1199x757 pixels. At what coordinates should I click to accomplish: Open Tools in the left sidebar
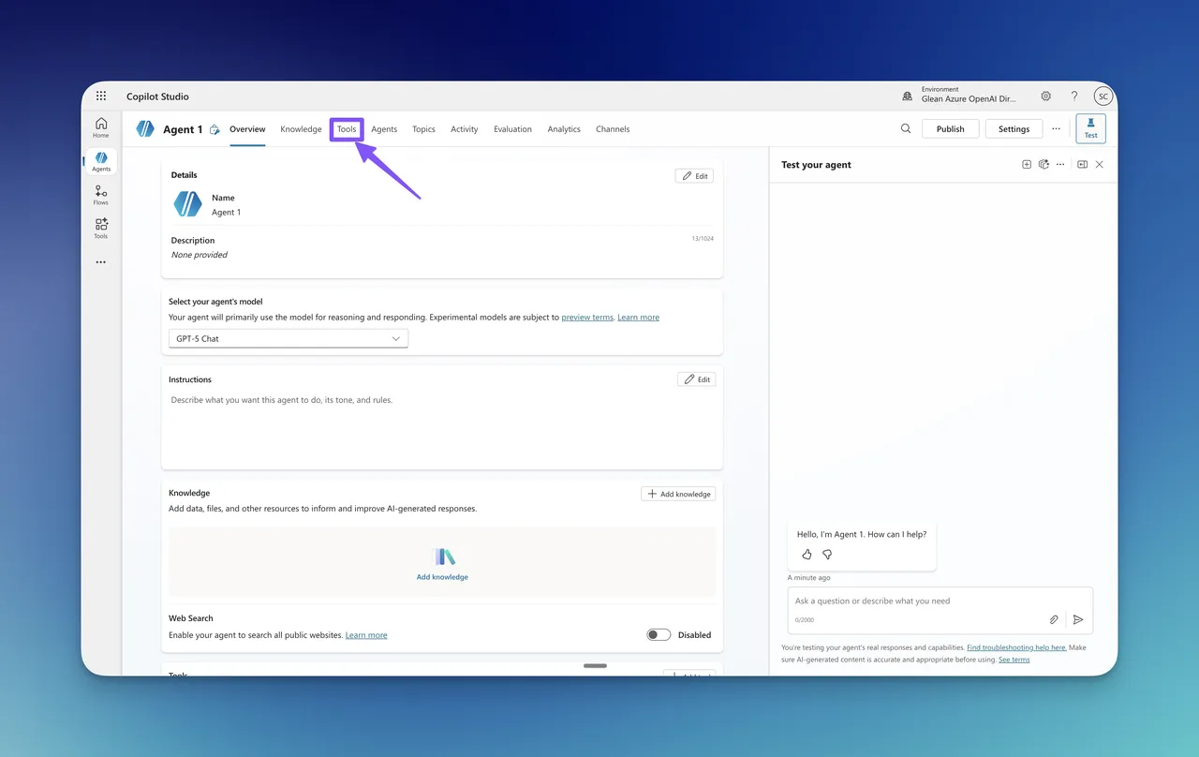click(101, 229)
